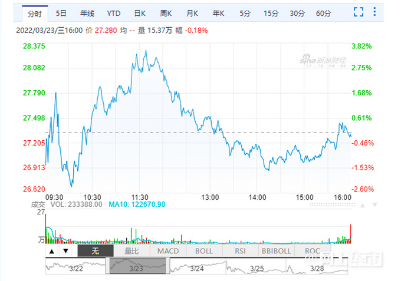Grab the left handle of date range slider

tap(108, 266)
